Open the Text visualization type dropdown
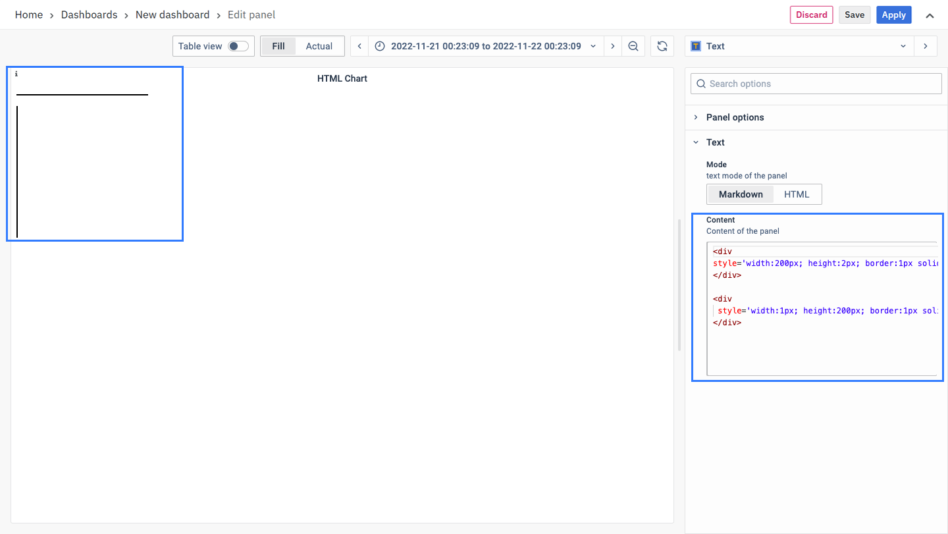The image size is (948, 534). (799, 46)
